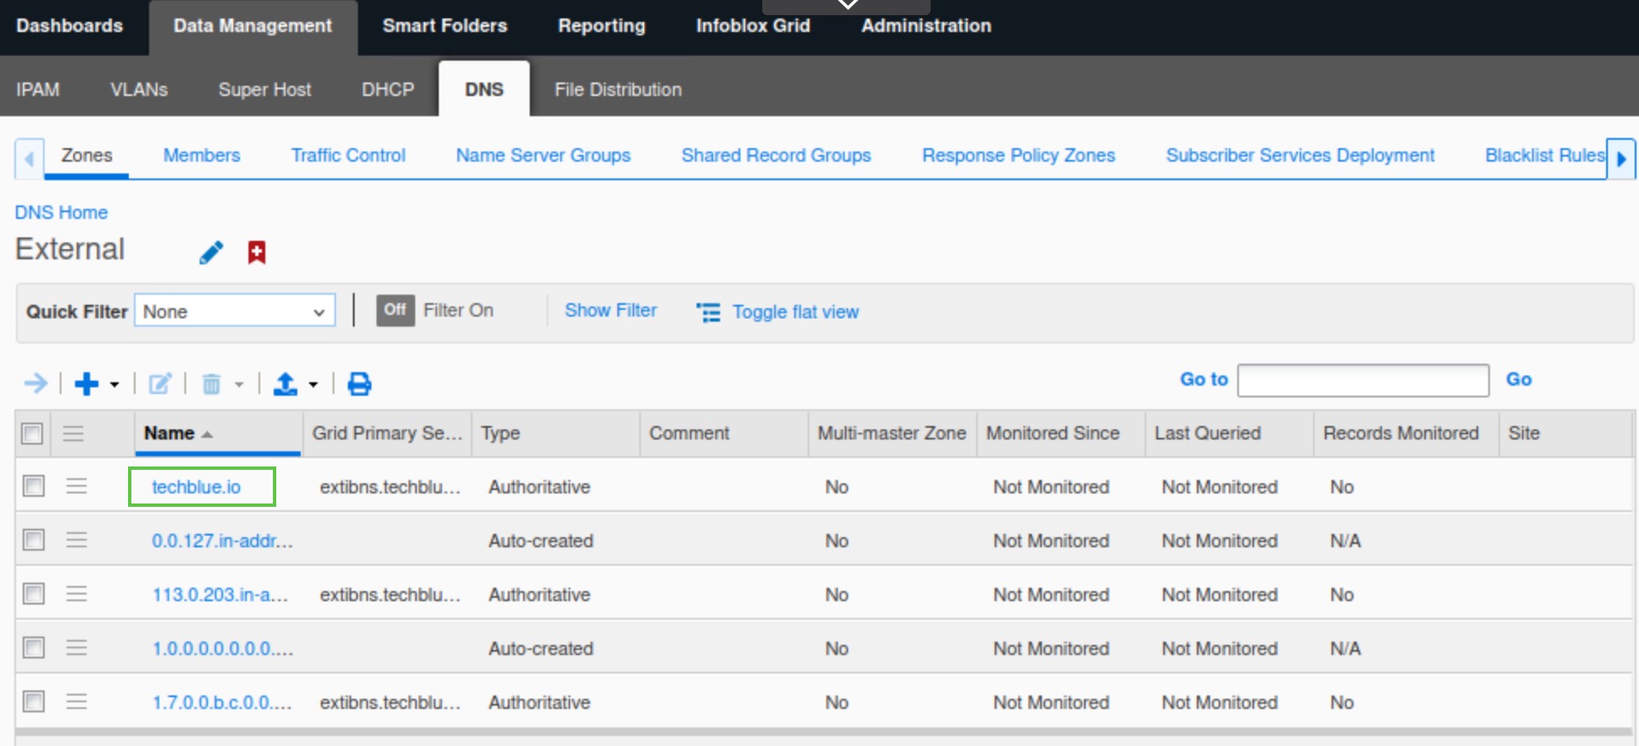Click the print icon in toolbar

point(360,384)
